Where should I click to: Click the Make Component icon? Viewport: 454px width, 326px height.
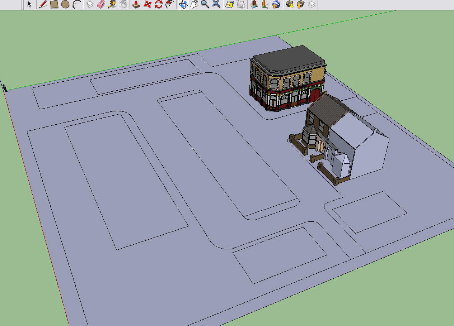pos(90,4)
